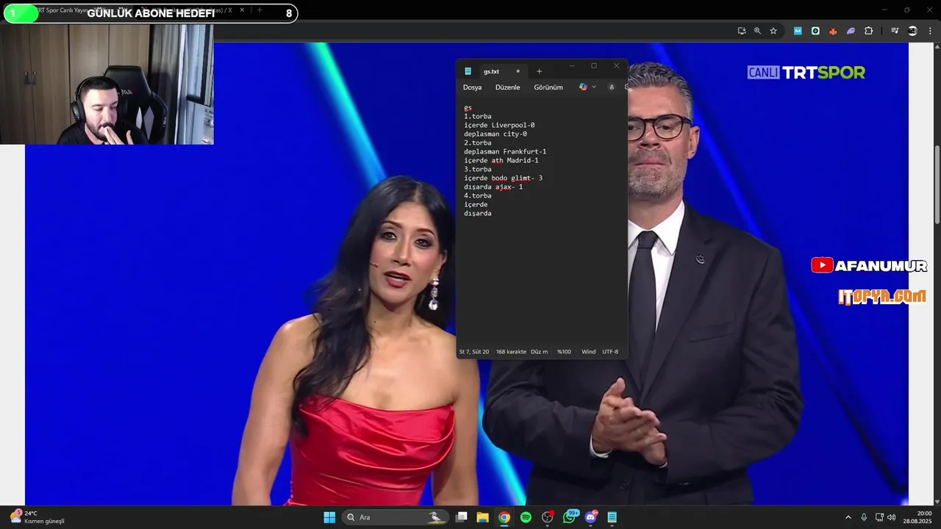Open the volume control in the tray
The height and width of the screenshot is (529, 941).
tap(892, 517)
